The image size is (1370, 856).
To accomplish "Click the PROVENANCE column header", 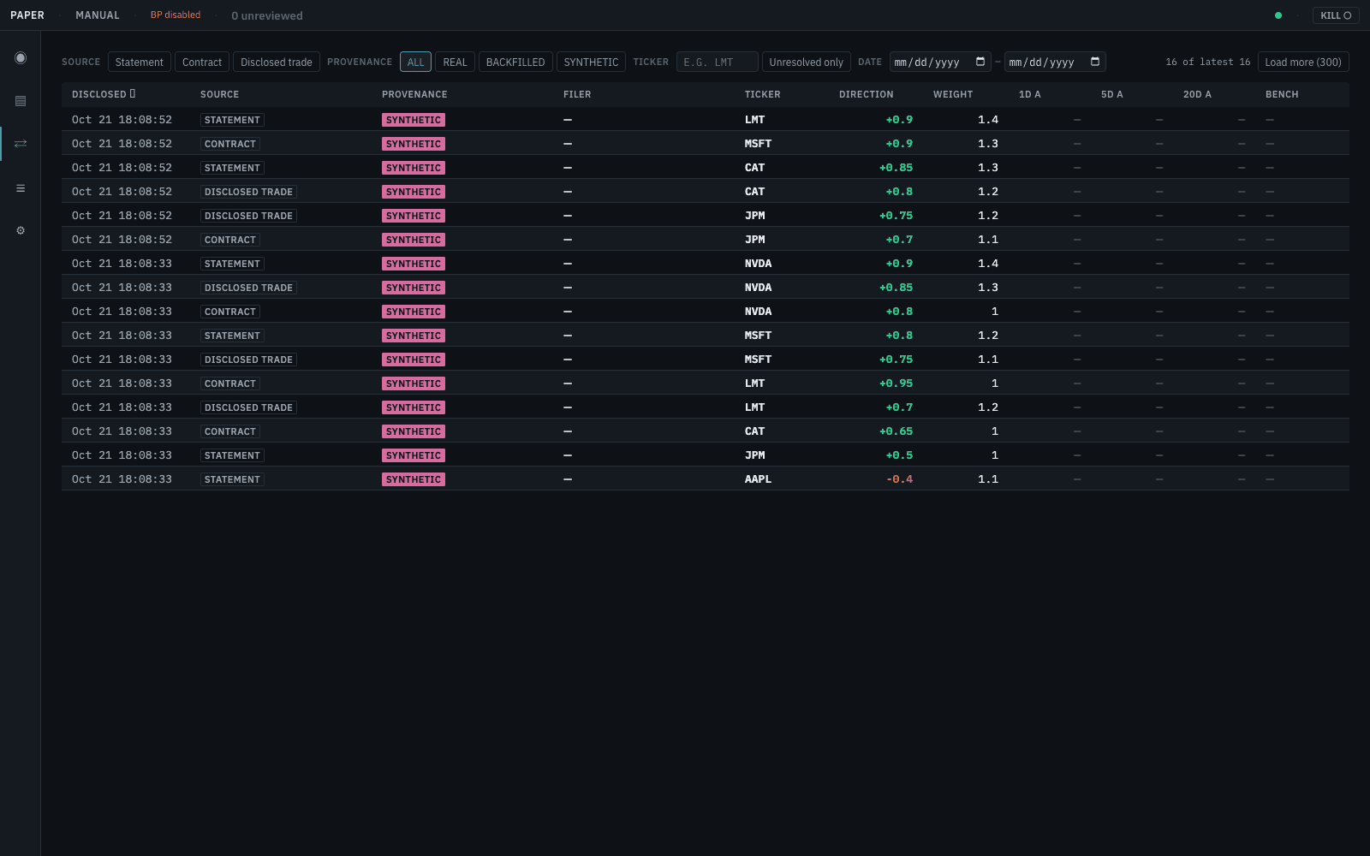I will point(414,94).
